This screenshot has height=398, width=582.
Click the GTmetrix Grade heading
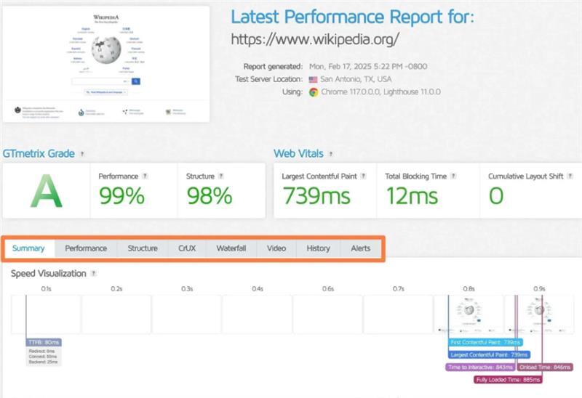[39, 153]
